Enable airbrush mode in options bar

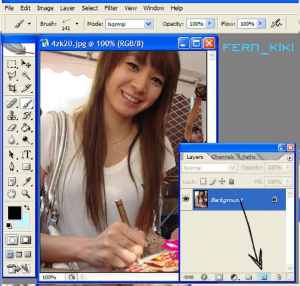(x=276, y=23)
